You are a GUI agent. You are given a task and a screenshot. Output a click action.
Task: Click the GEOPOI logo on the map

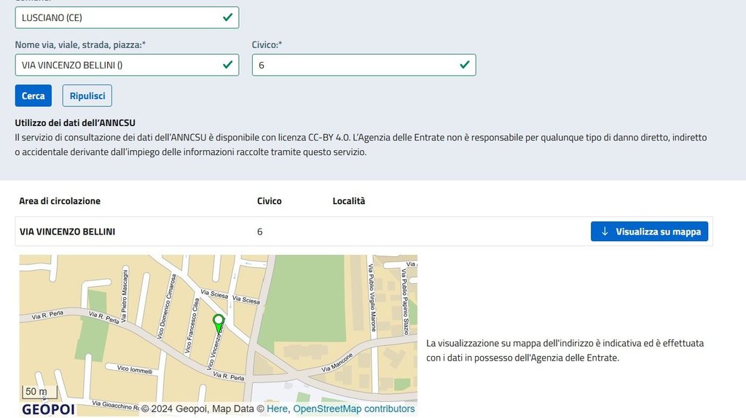(48, 409)
